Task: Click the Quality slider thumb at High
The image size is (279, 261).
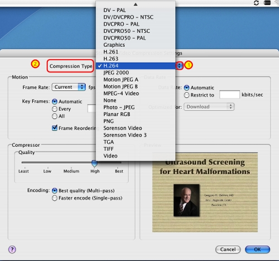Action: click(x=94, y=163)
